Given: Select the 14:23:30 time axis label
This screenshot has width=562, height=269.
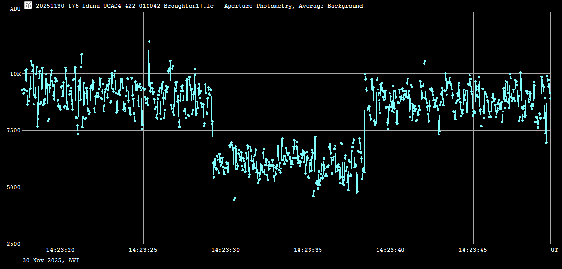Looking at the screenshot, I should (226, 250).
